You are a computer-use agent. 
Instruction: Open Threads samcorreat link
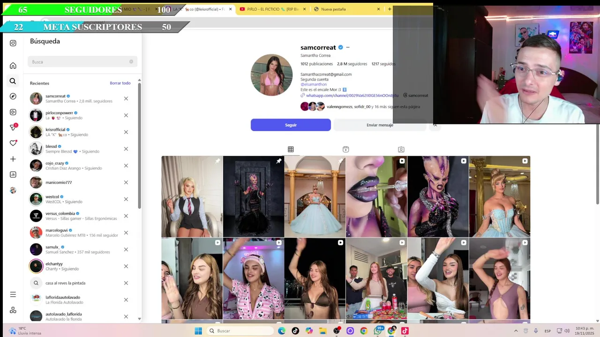pyautogui.click(x=415, y=95)
